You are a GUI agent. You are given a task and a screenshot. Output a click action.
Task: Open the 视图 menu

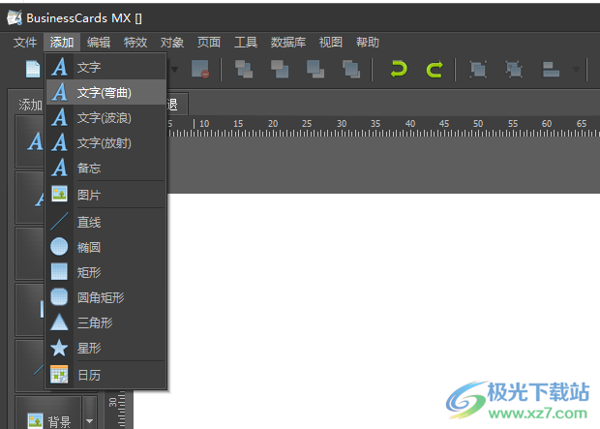[x=331, y=43]
